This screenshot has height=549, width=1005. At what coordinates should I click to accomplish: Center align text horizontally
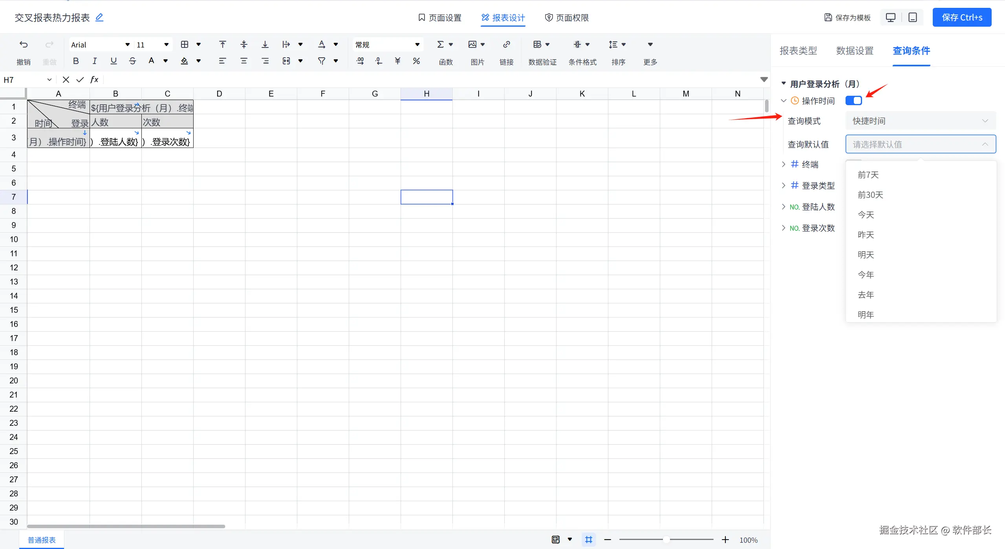[x=244, y=61]
